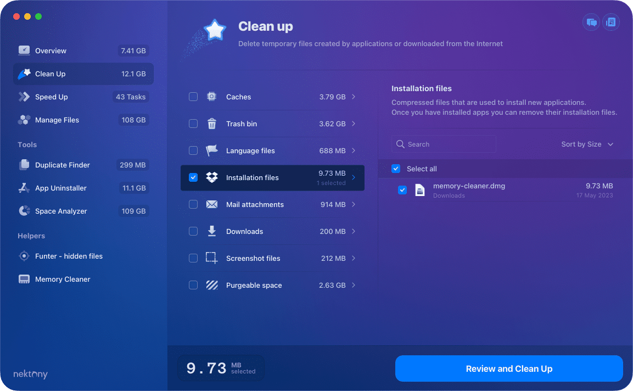Screen dimensions: 633x391
Task: Check the Downloads checkbox
Action: (193, 231)
